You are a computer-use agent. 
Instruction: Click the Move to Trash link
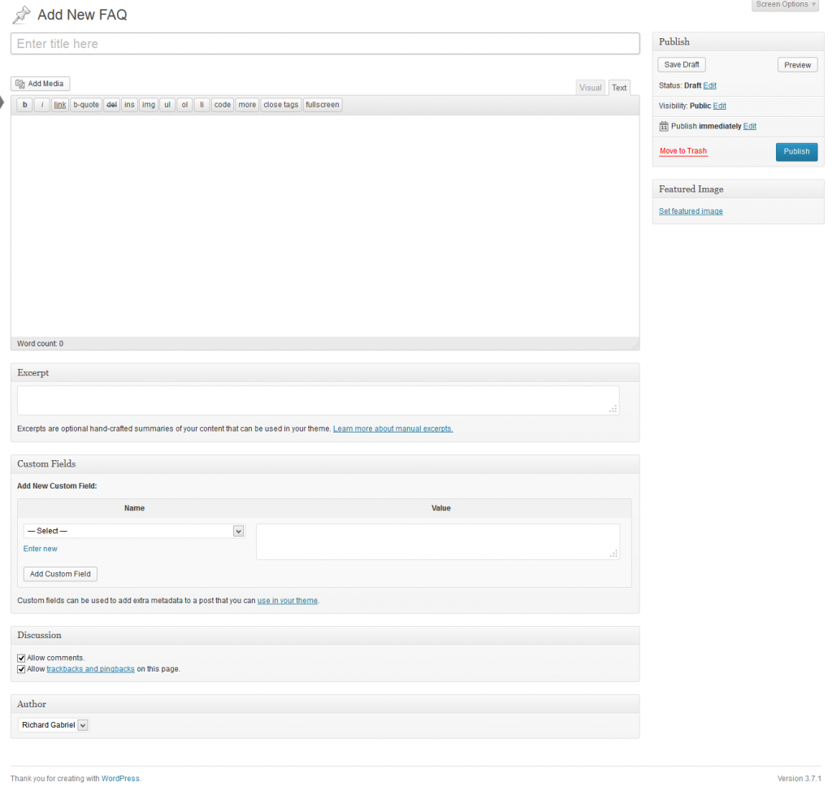pyautogui.click(x=683, y=151)
